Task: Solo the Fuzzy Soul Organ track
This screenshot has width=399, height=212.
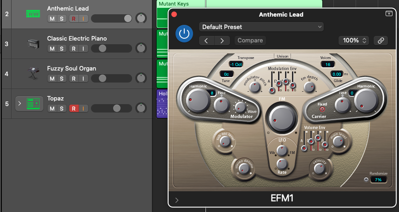Action: coord(62,78)
